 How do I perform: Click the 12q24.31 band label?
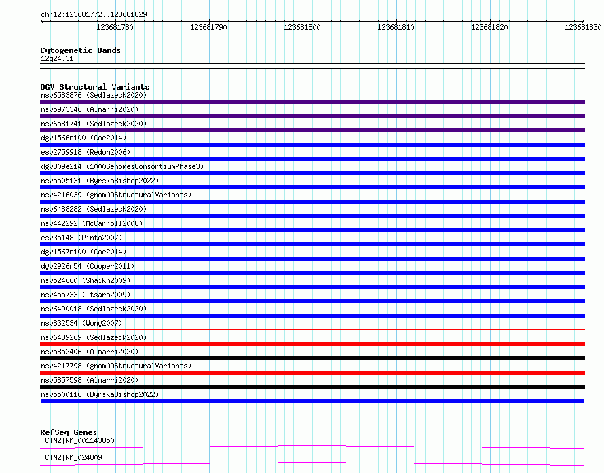(57, 58)
